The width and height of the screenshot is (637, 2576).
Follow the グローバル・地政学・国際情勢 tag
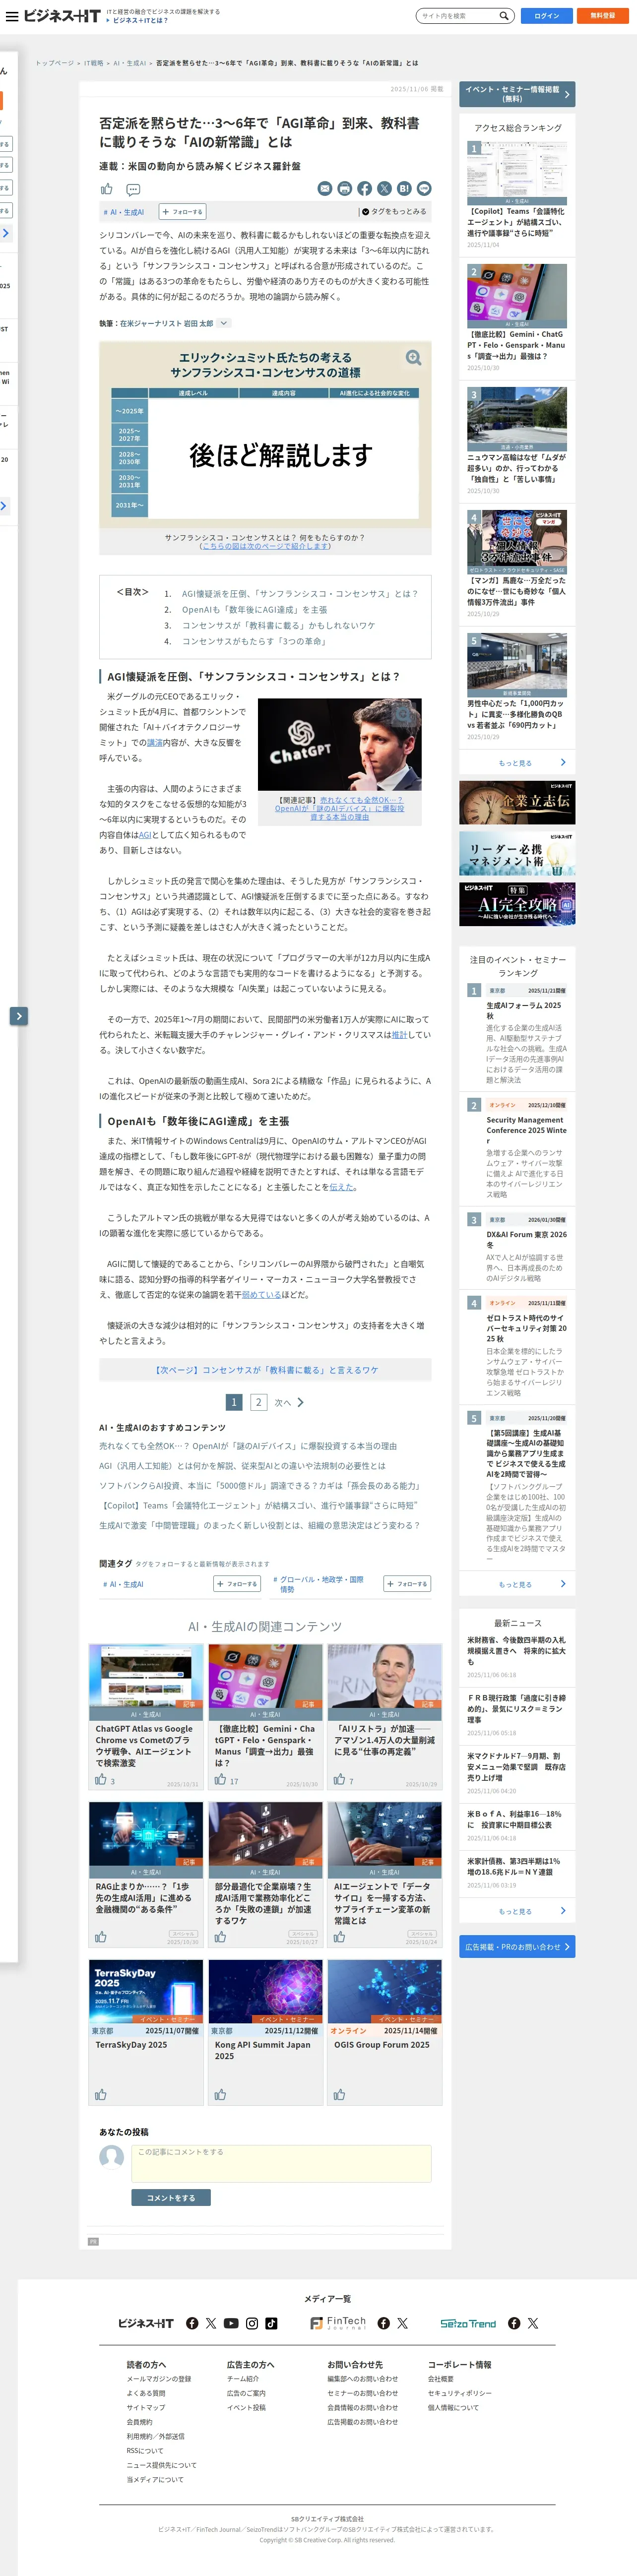tap(407, 1584)
